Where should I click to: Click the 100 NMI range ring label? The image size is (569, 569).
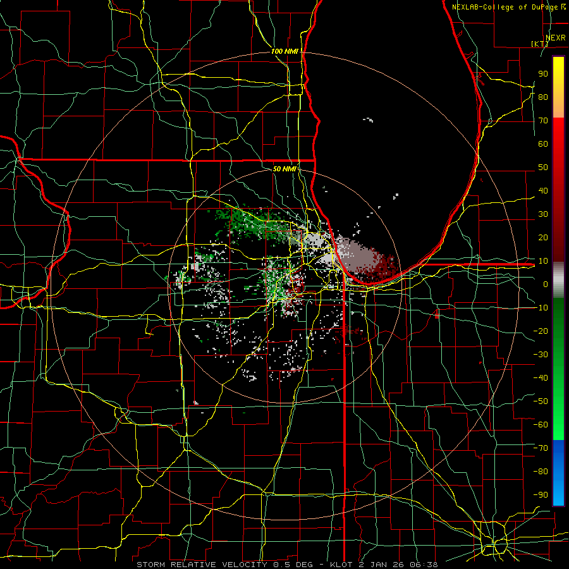tap(284, 52)
